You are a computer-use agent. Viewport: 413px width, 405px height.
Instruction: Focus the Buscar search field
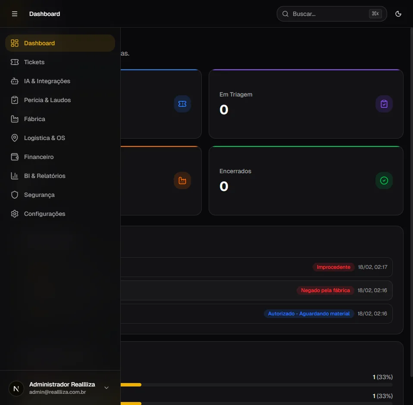[332, 14]
